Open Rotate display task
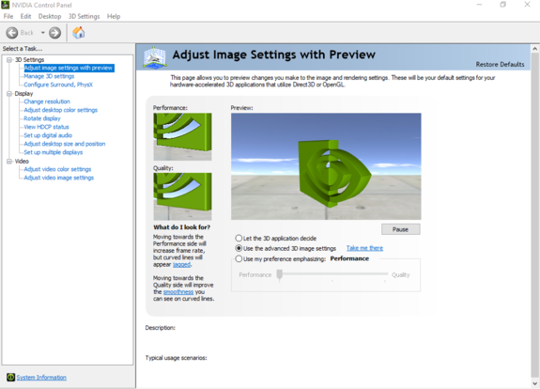Screen dimensions: 540x389 pos(42,118)
